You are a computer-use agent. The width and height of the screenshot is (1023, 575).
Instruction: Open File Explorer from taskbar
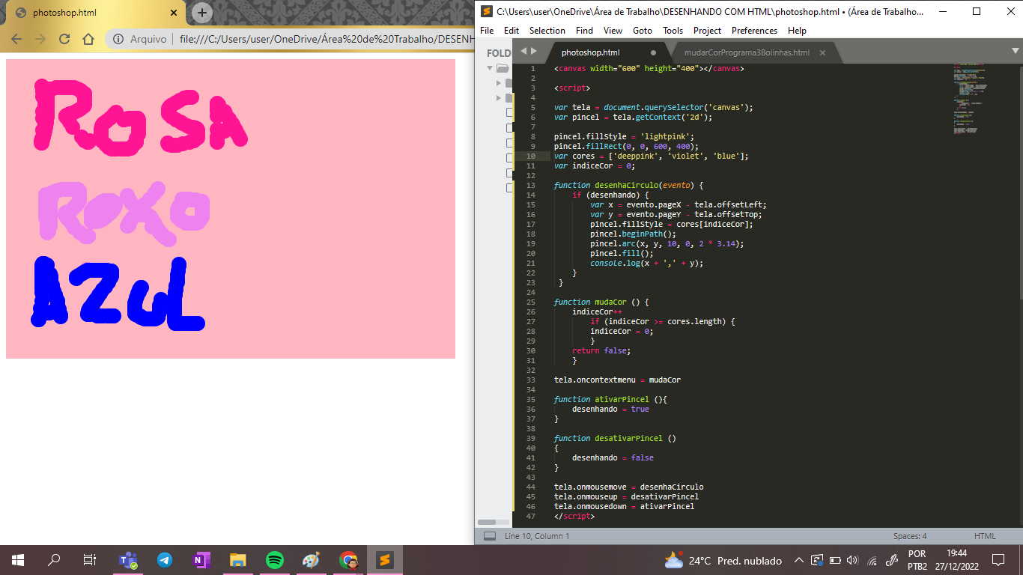(238, 560)
